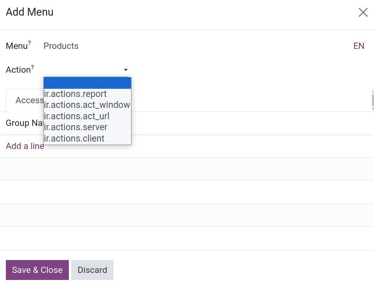Click the help mark next to Menu

[29, 43]
